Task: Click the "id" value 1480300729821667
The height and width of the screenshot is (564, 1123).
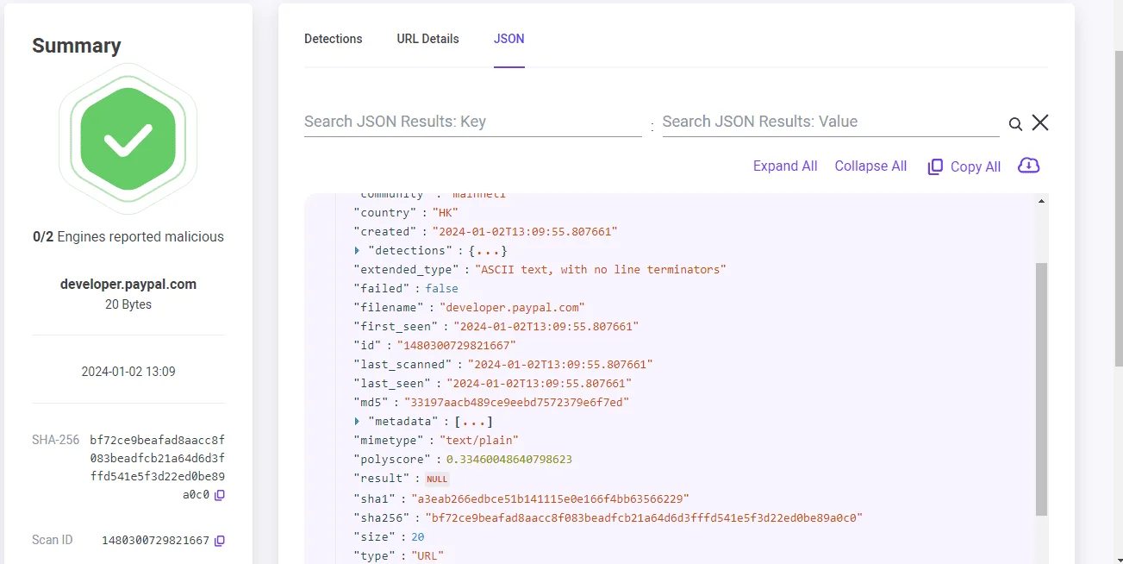Action: 456,346
